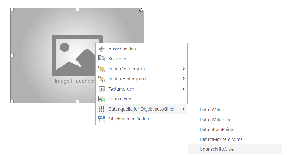The width and height of the screenshot is (288, 155).
Task: Click the send-to-back Hintergrund icon
Action: 101,79
